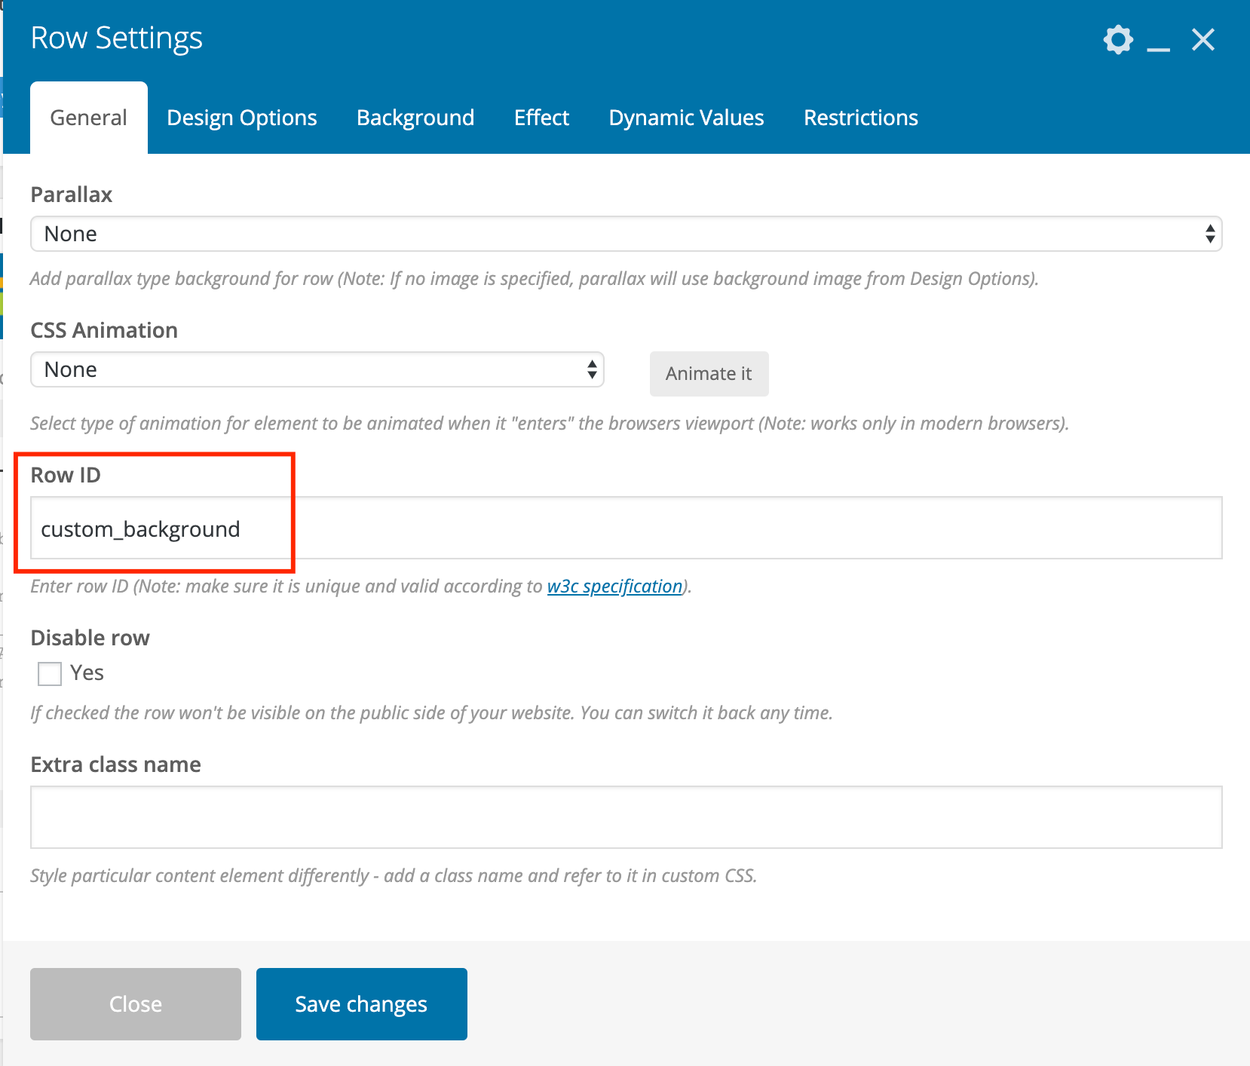
Task: Follow the w3c specification link
Action: pyautogui.click(x=614, y=586)
